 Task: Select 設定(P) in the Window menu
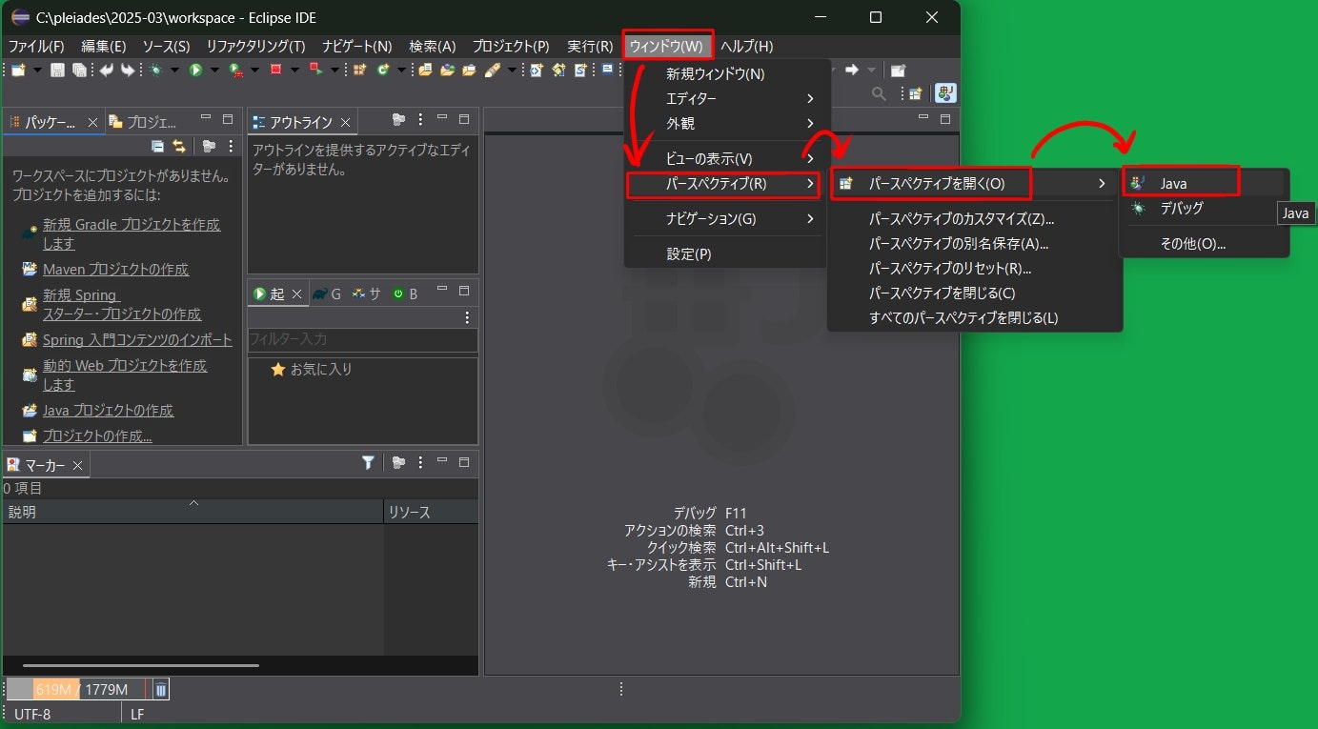pyautogui.click(x=728, y=253)
